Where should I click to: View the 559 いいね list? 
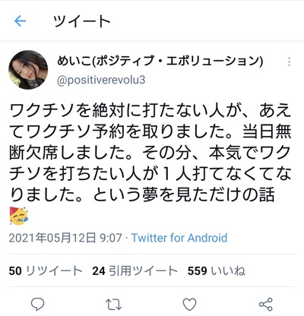(x=217, y=271)
